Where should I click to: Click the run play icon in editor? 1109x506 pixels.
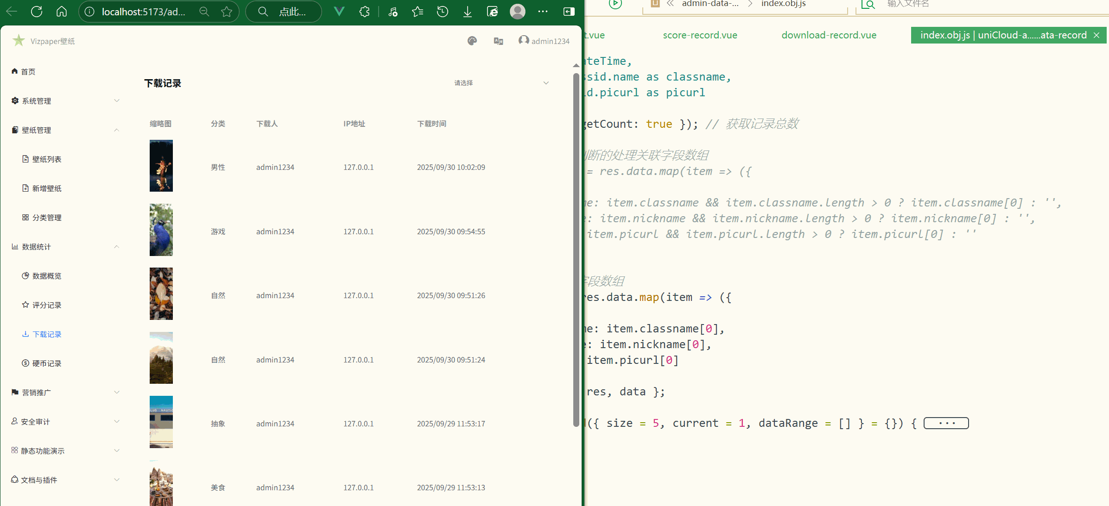pos(615,4)
